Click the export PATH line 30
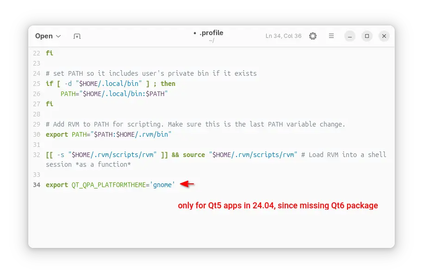Image resolution: width=423 pixels, height=279 pixels. (109, 134)
